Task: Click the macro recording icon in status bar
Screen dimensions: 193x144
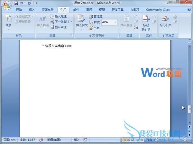Action: (x=85, y=140)
